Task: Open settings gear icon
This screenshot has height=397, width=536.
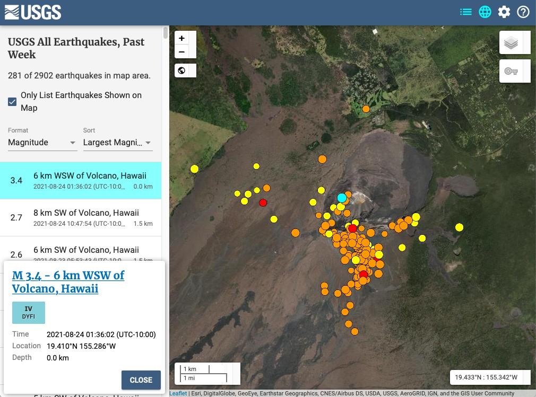Action: [504, 12]
